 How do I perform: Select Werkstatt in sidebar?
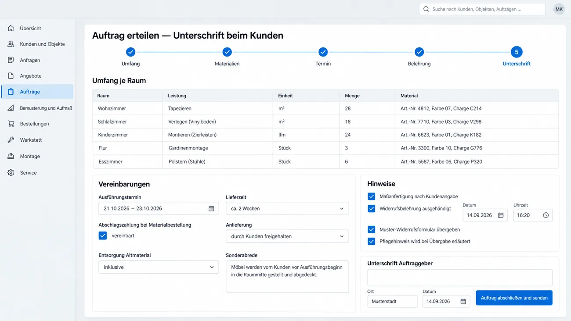coord(37,140)
